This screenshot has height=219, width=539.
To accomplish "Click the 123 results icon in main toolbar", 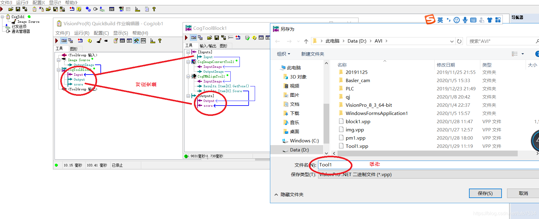I will [112, 9].
